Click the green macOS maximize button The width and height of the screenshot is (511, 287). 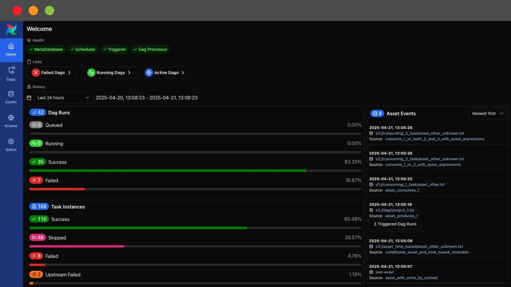[x=50, y=11]
